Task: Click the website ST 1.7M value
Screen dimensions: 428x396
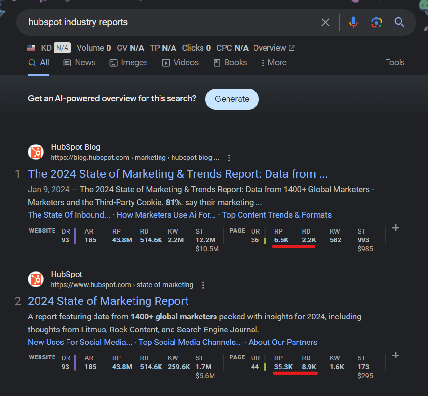Action: coord(203,367)
